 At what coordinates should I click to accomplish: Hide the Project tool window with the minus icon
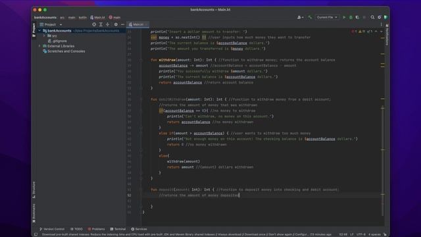(x=122, y=24)
